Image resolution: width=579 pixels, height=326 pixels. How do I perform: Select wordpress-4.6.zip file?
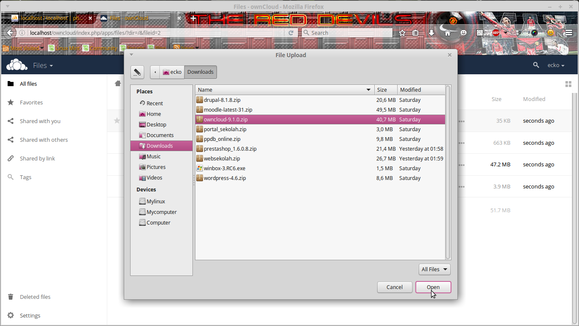(x=320, y=178)
